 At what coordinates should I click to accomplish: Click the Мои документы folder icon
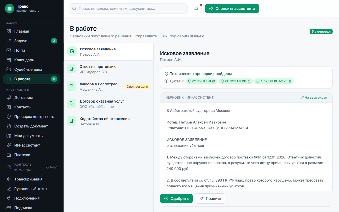point(9,136)
